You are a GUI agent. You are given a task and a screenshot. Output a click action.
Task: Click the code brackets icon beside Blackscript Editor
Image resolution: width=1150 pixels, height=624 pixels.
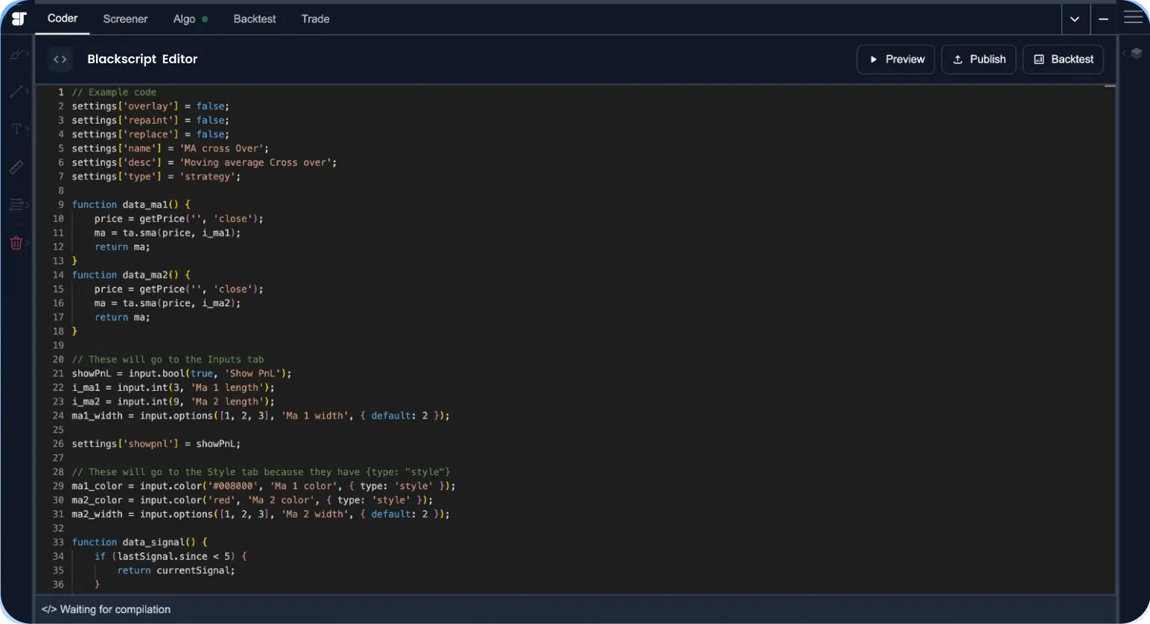click(60, 60)
